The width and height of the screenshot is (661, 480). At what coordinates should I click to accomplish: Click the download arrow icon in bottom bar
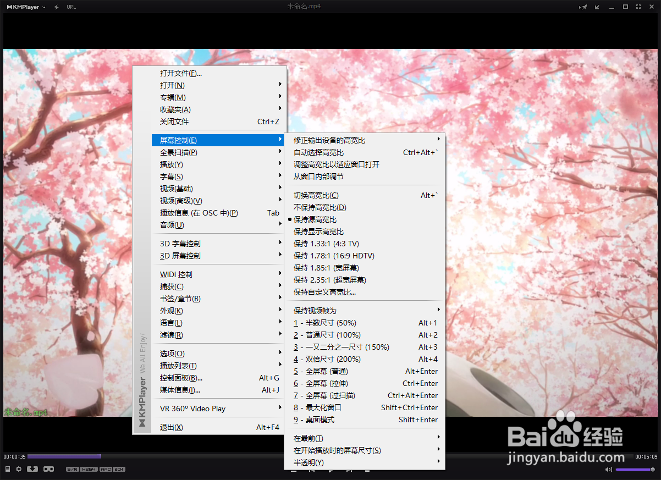coord(32,469)
